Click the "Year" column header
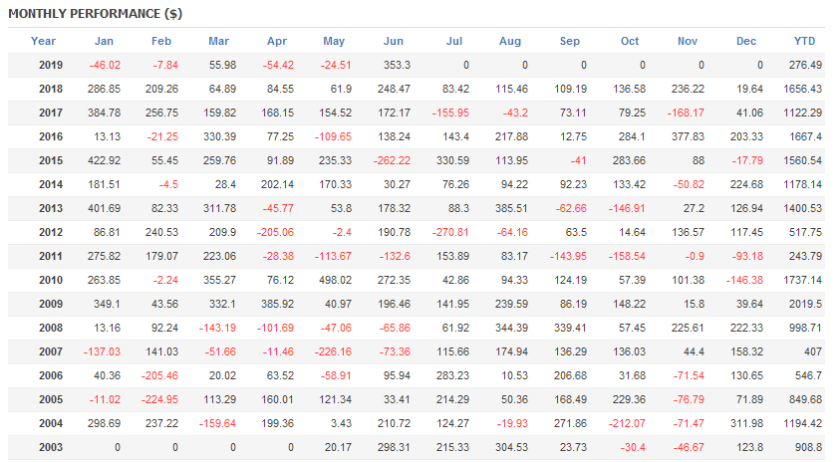 43,41
